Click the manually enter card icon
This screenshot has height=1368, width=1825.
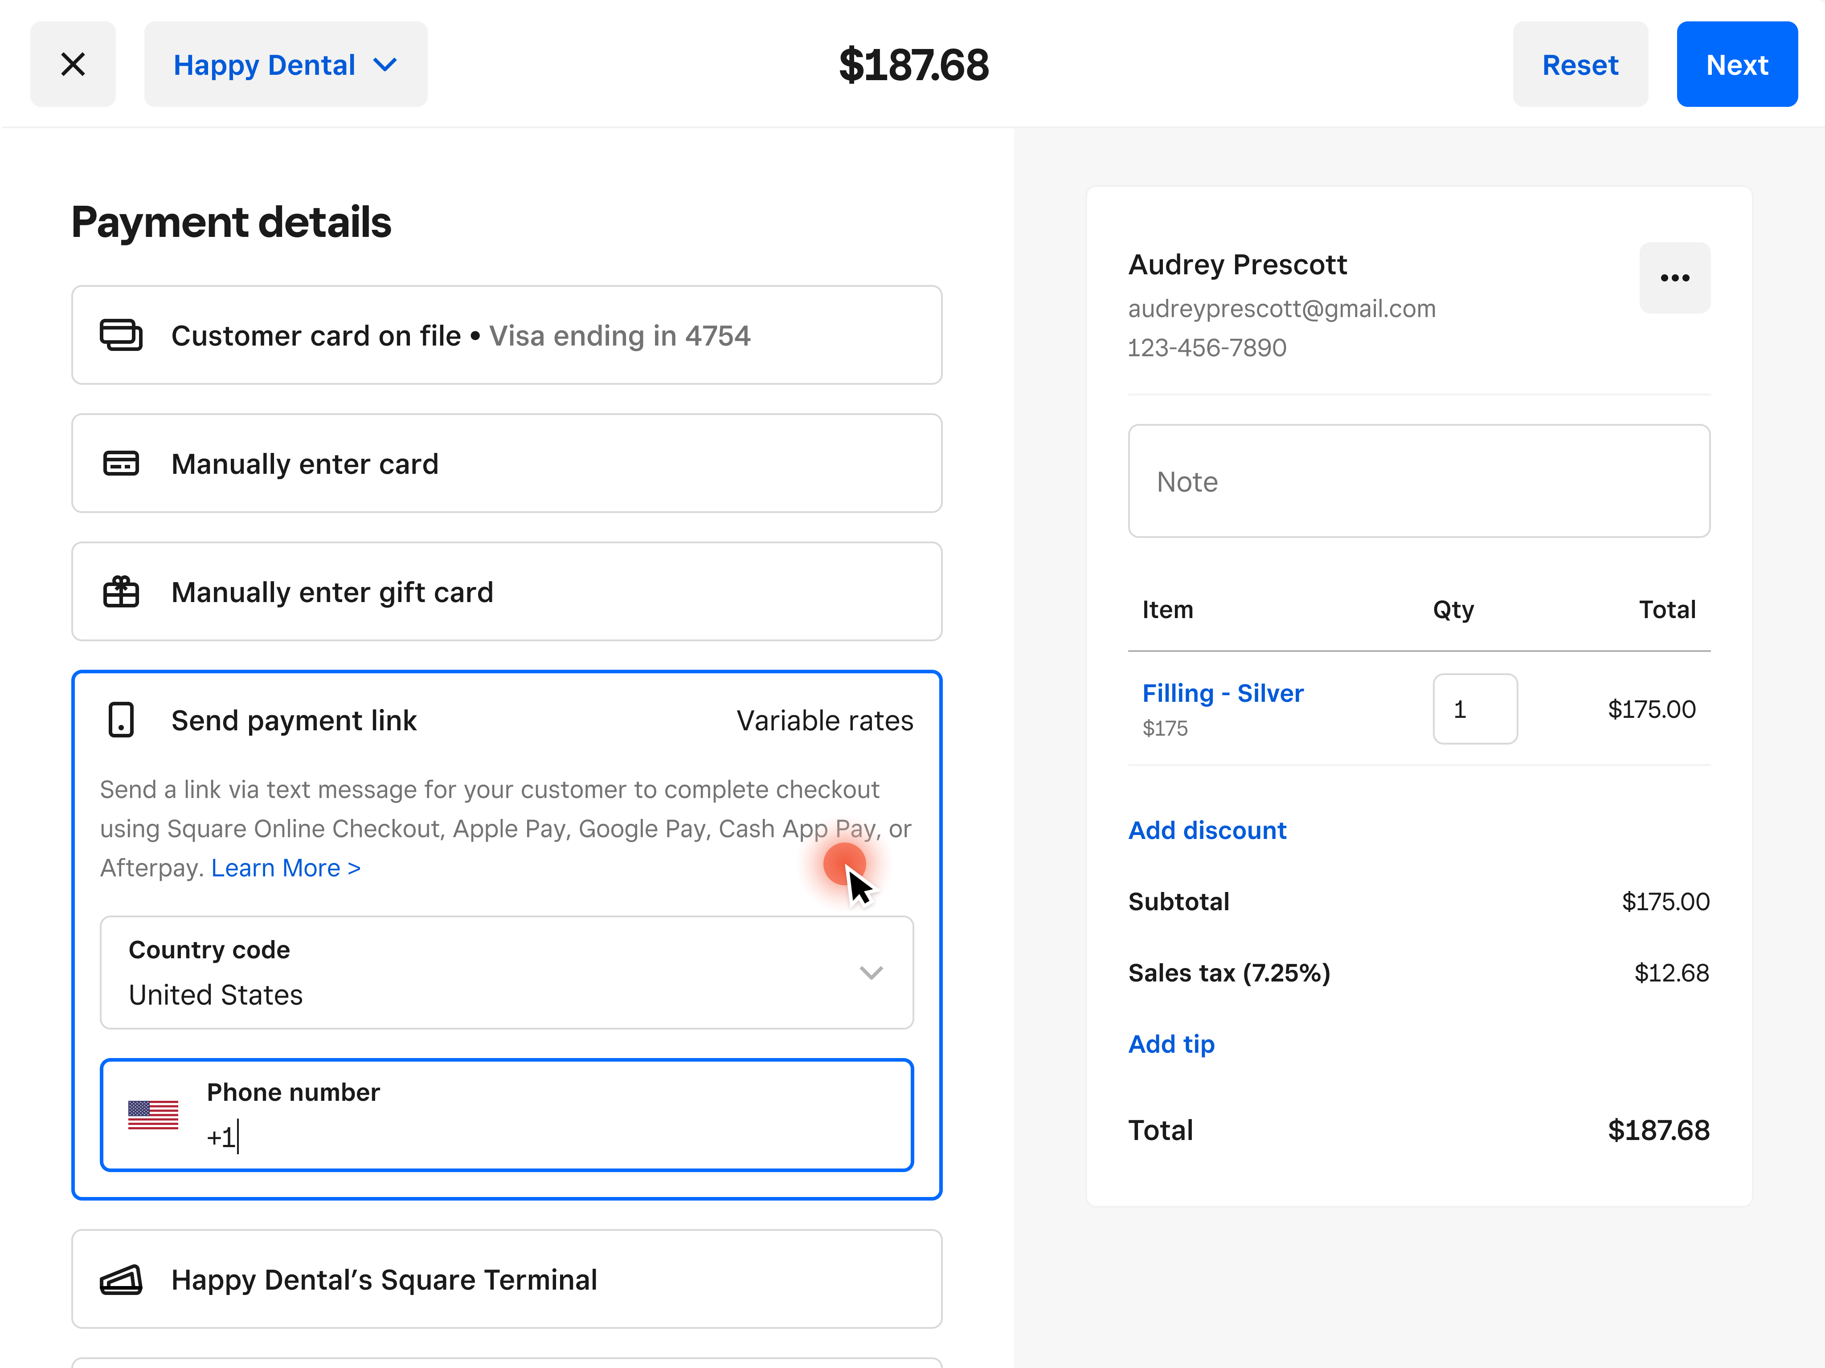click(x=121, y=464)
